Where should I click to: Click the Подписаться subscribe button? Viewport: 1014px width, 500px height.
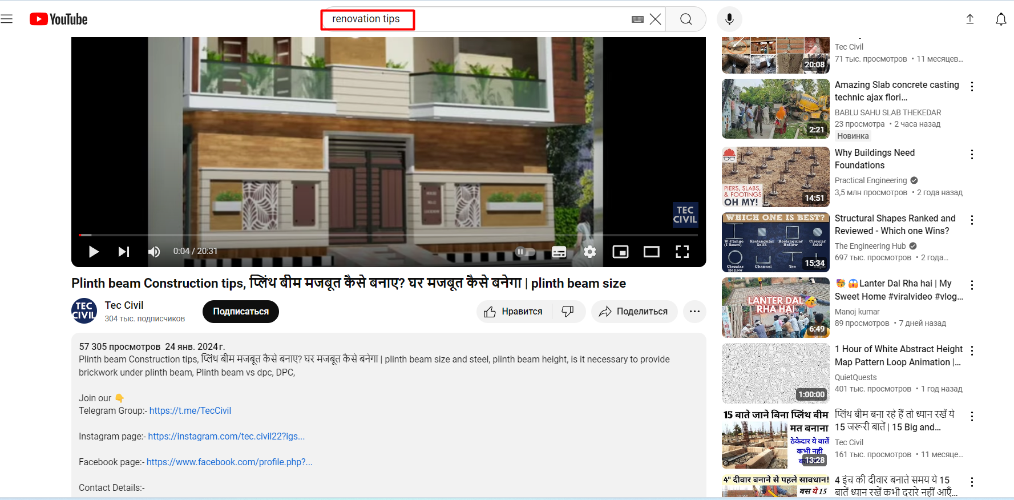coord(241,312)
